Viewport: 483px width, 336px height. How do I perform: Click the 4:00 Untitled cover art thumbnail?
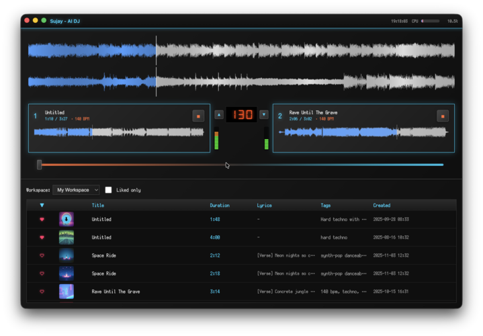(x=67, y=237)
